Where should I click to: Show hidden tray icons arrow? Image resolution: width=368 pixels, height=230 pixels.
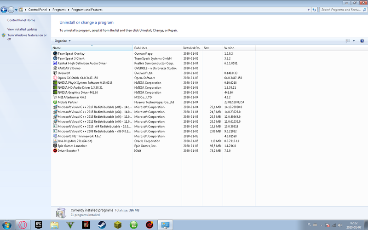pos(321,225)
